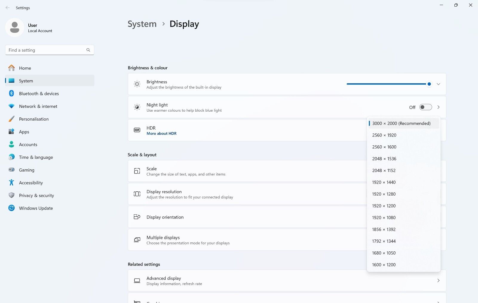Viewport: 478px width, 303px height.
Task: Click the back arrow in title bar
Action: [7, 8]
